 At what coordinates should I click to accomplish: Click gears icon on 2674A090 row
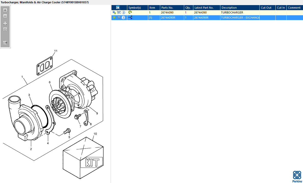114,12
